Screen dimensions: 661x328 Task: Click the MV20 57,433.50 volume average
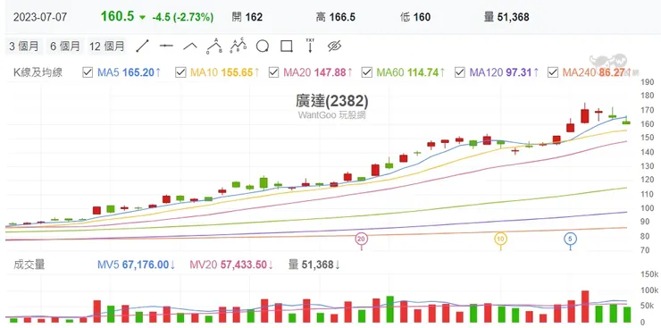(231, 265)
